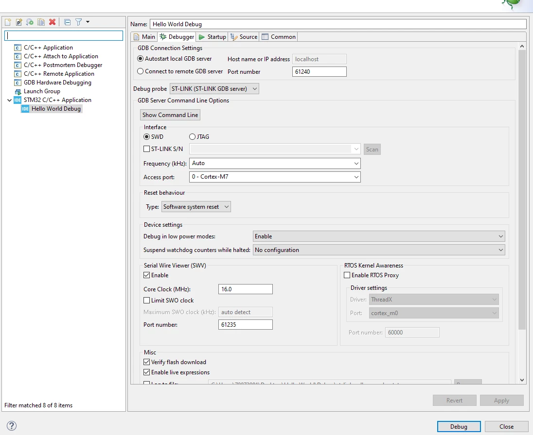This screenshot has height=435, width=533.
Task: Open the Frequency (kHz) dropdown
Action: [275, 163]
